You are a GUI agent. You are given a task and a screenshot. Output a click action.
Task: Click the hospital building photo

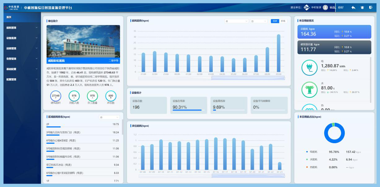83,41
